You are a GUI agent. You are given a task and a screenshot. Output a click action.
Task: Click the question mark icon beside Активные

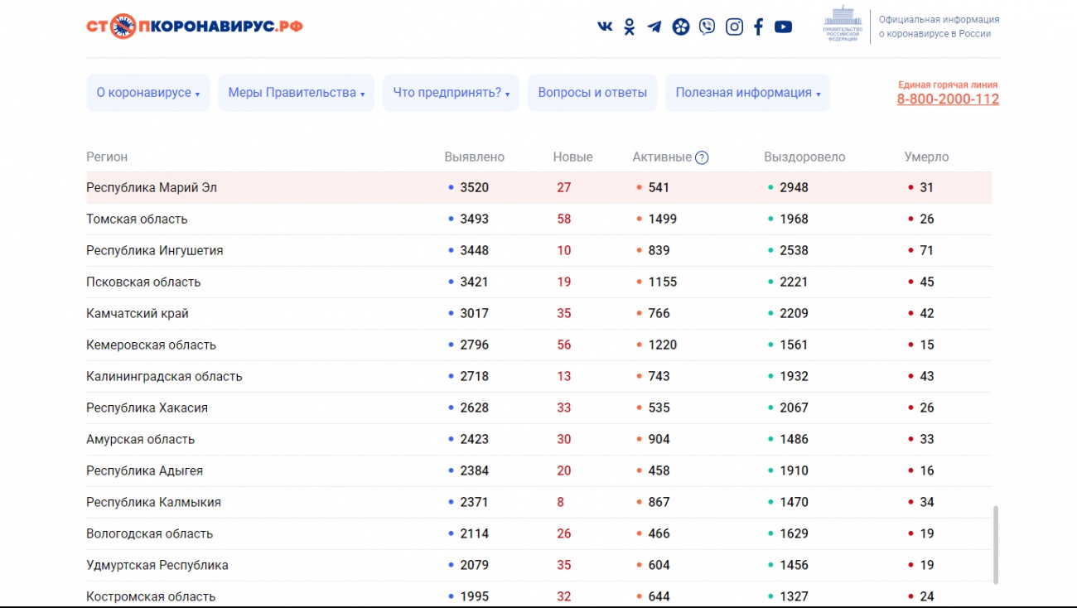click(702, 157)
